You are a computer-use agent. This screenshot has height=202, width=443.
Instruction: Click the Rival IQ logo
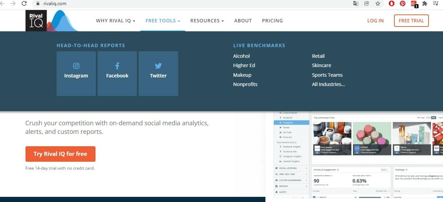pos(52,21)
